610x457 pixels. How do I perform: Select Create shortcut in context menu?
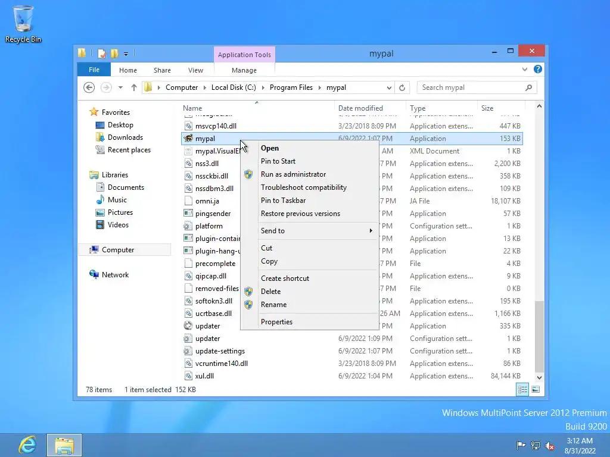pos(310,278)
